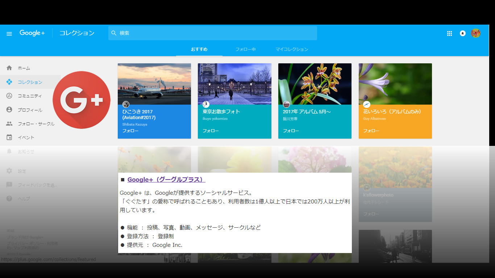Image resolution: width=495 pixels, height=278 pixels.
Task: Select the おすすめ tab
Action: click(199, 49)
